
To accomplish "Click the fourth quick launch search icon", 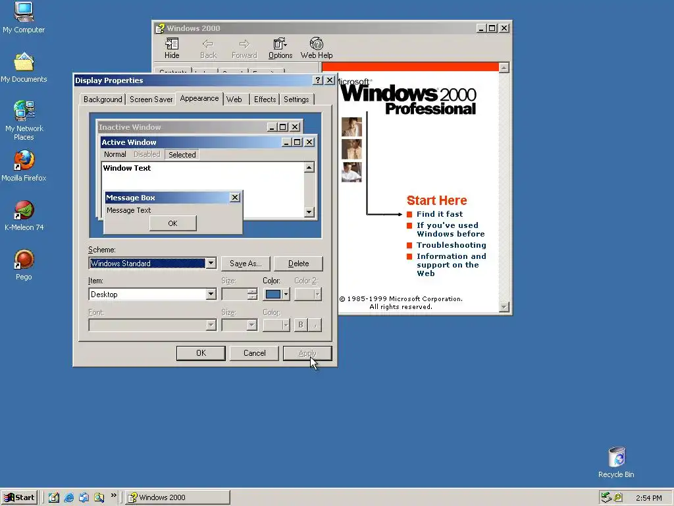I will point(99,497).
